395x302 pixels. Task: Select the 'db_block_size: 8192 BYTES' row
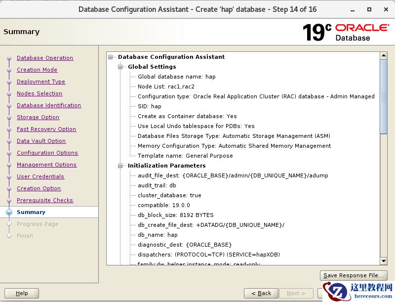click(176, 215)
